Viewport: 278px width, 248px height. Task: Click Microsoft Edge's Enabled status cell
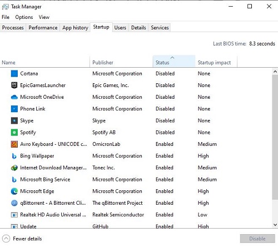165,191
